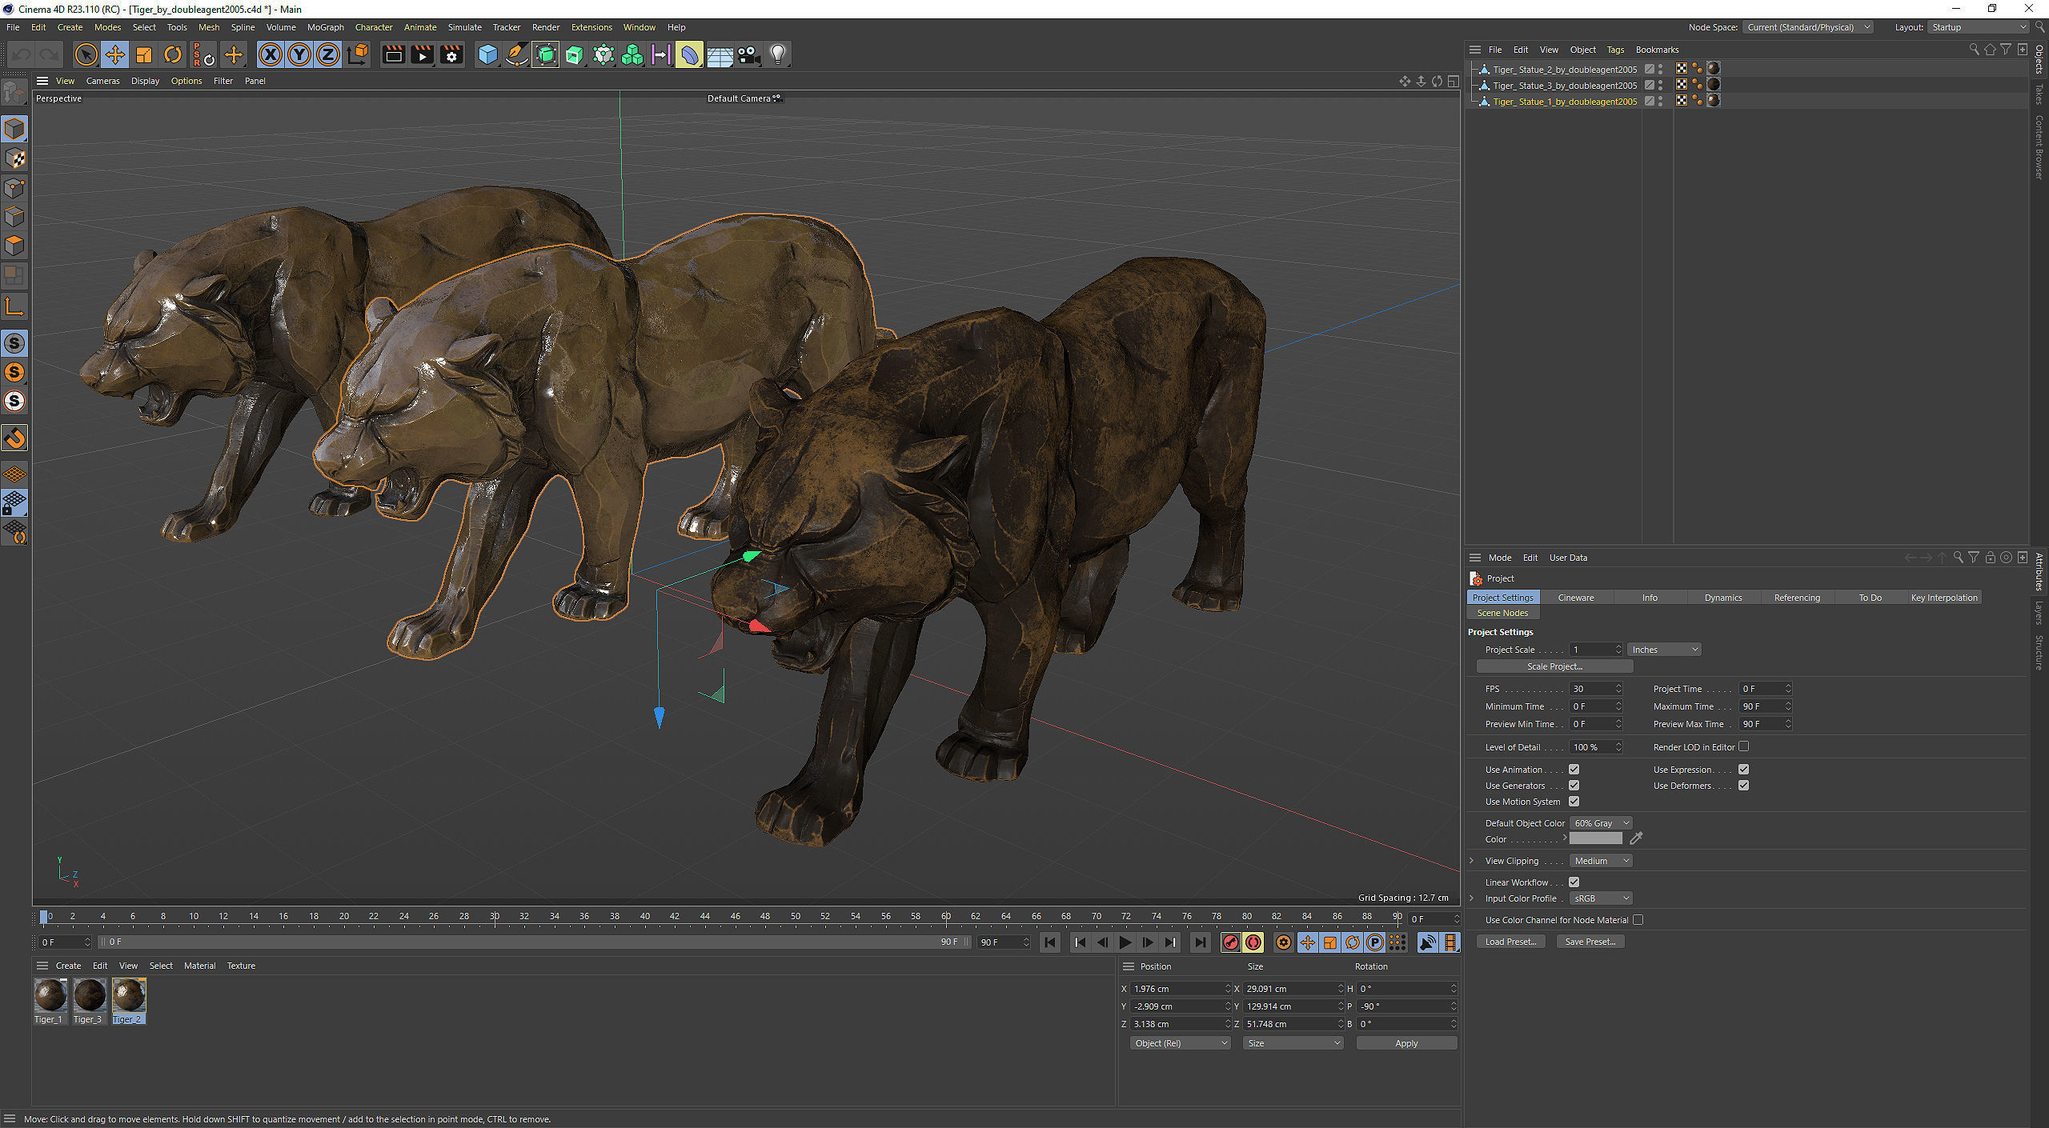Open the View Clipping Medium dropdown
The width and height of the screenshot is (2049, 1128).
(x=1600, y=861)
